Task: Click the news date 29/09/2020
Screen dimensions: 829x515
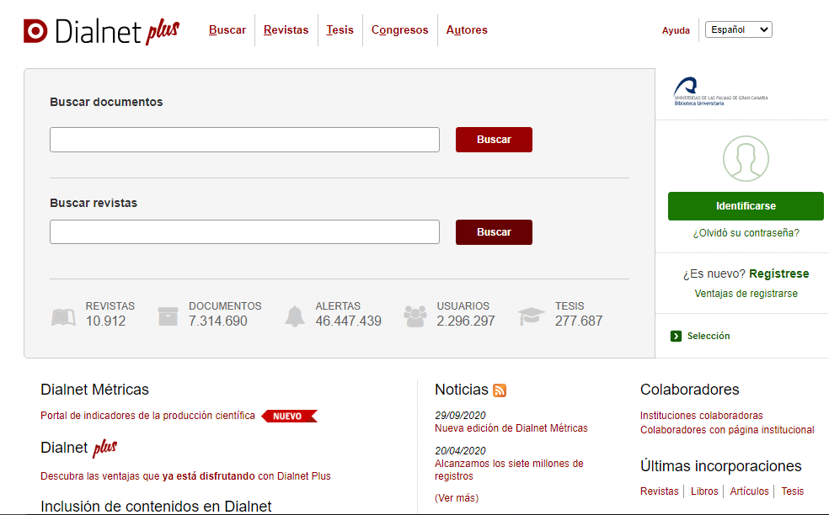Action: (460, 416)
